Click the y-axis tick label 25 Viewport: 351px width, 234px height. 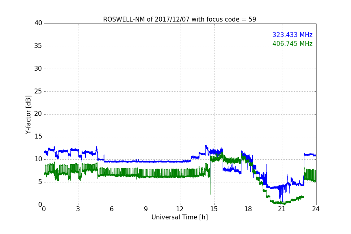(x=38, y=91)
